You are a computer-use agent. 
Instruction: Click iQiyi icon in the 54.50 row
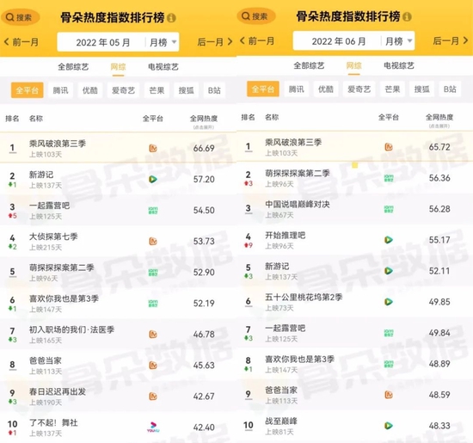(153, 211)
